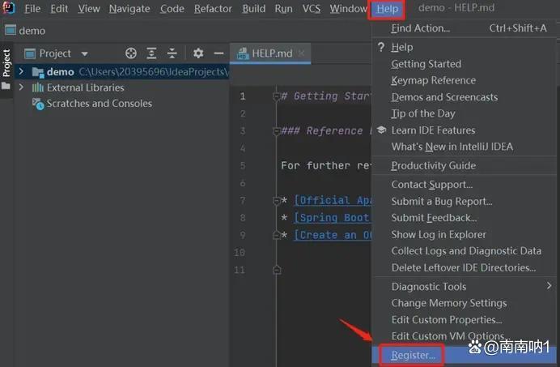Collapse fold marker on line 1

coord(276,96)
